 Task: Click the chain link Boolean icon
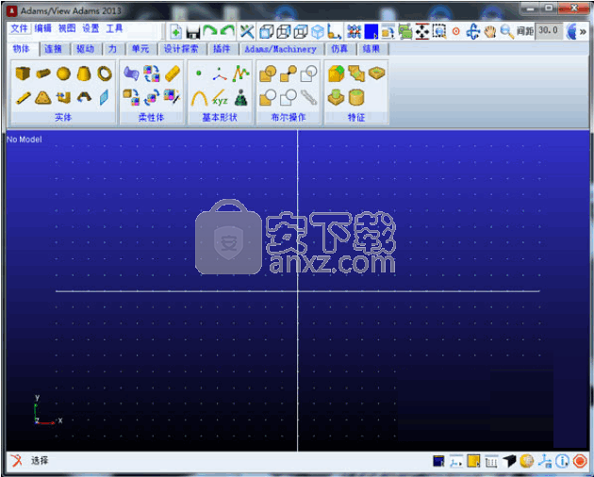tap(308, 98)
